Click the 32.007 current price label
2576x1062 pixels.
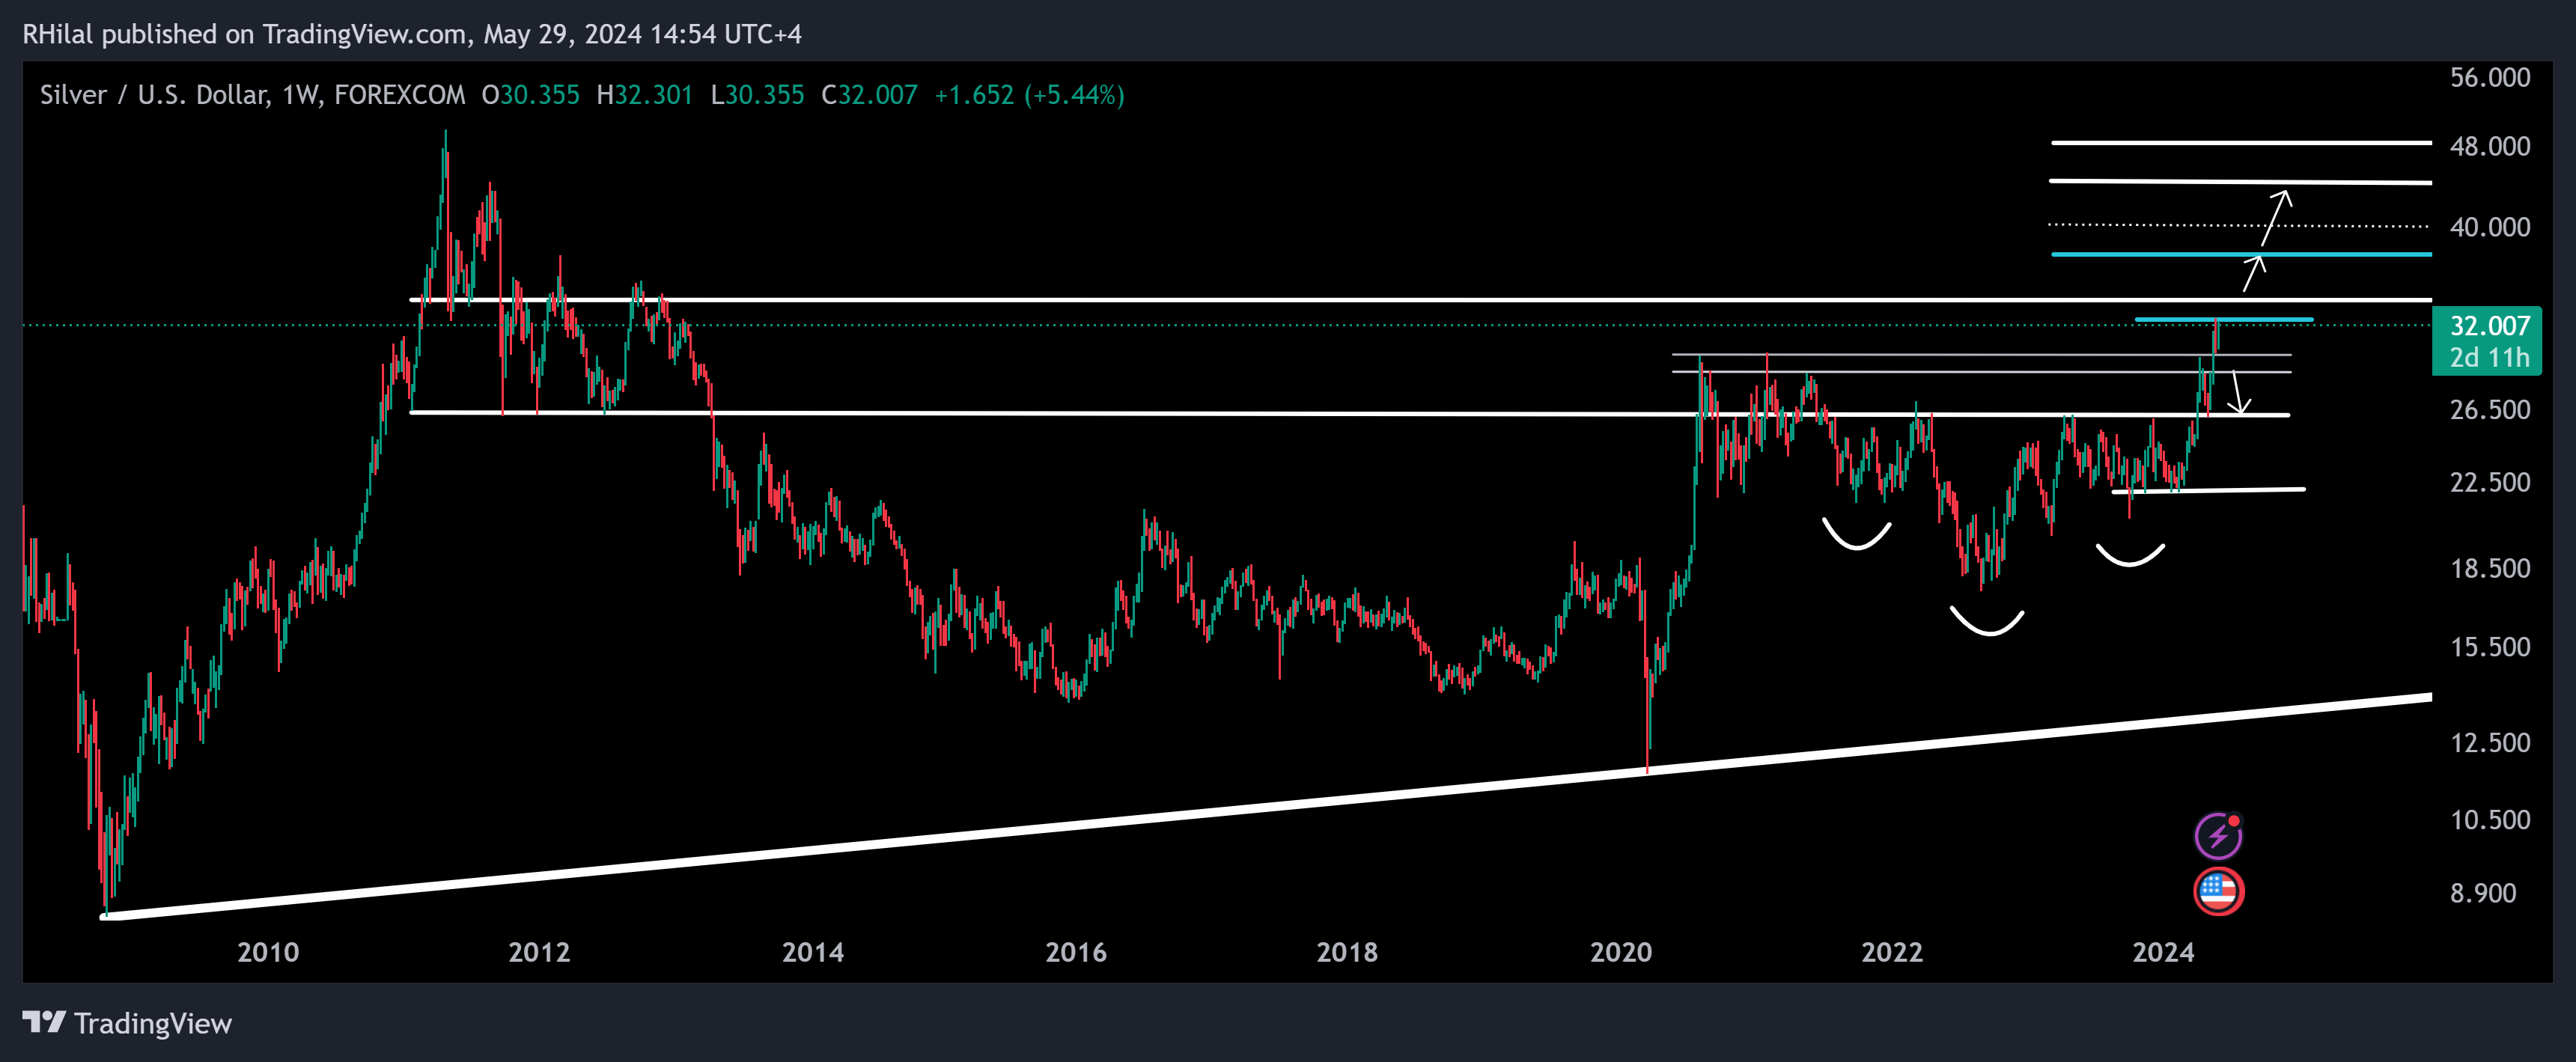2487,341
